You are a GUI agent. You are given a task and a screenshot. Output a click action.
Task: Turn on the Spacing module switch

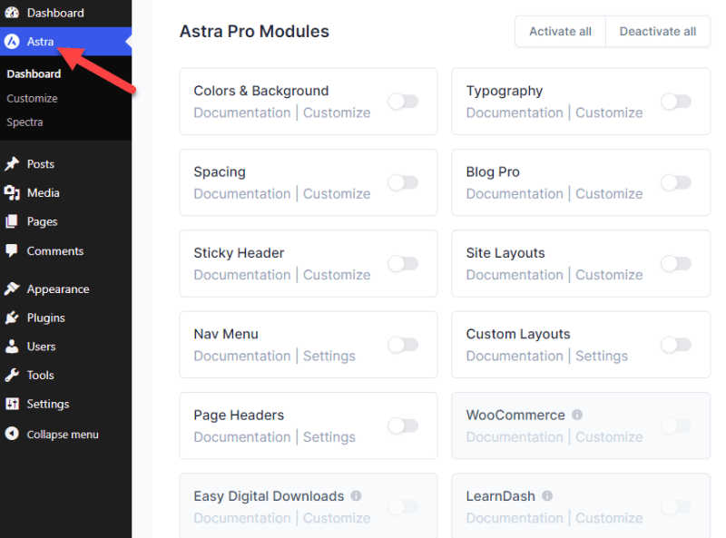(403, 182)
